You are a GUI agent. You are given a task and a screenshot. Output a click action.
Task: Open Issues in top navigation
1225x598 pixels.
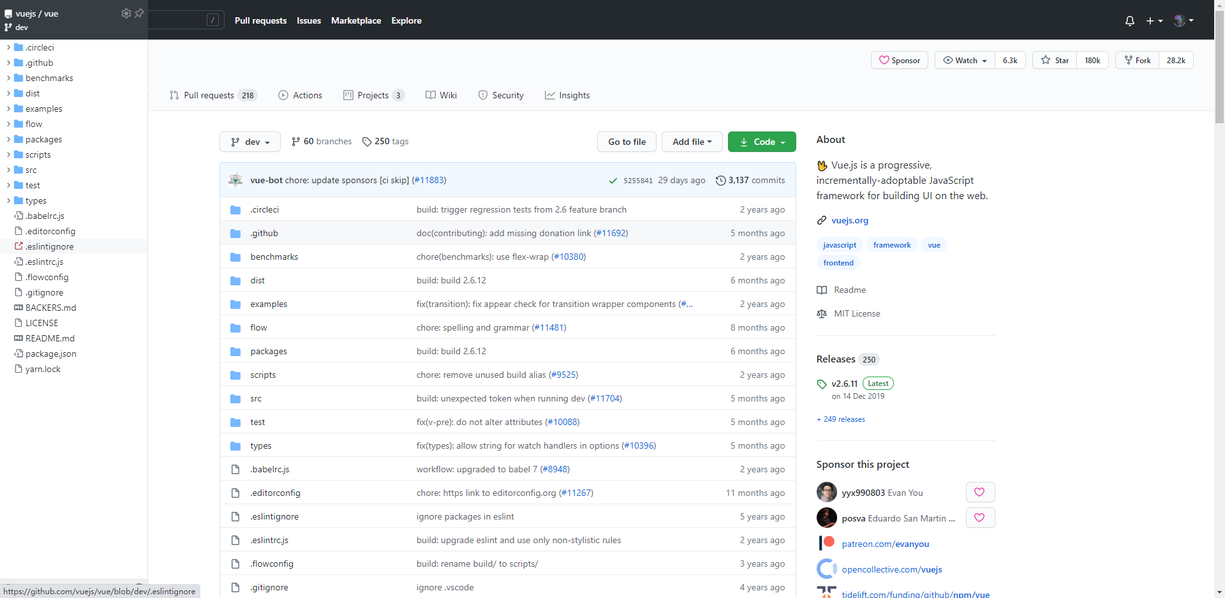309,20
